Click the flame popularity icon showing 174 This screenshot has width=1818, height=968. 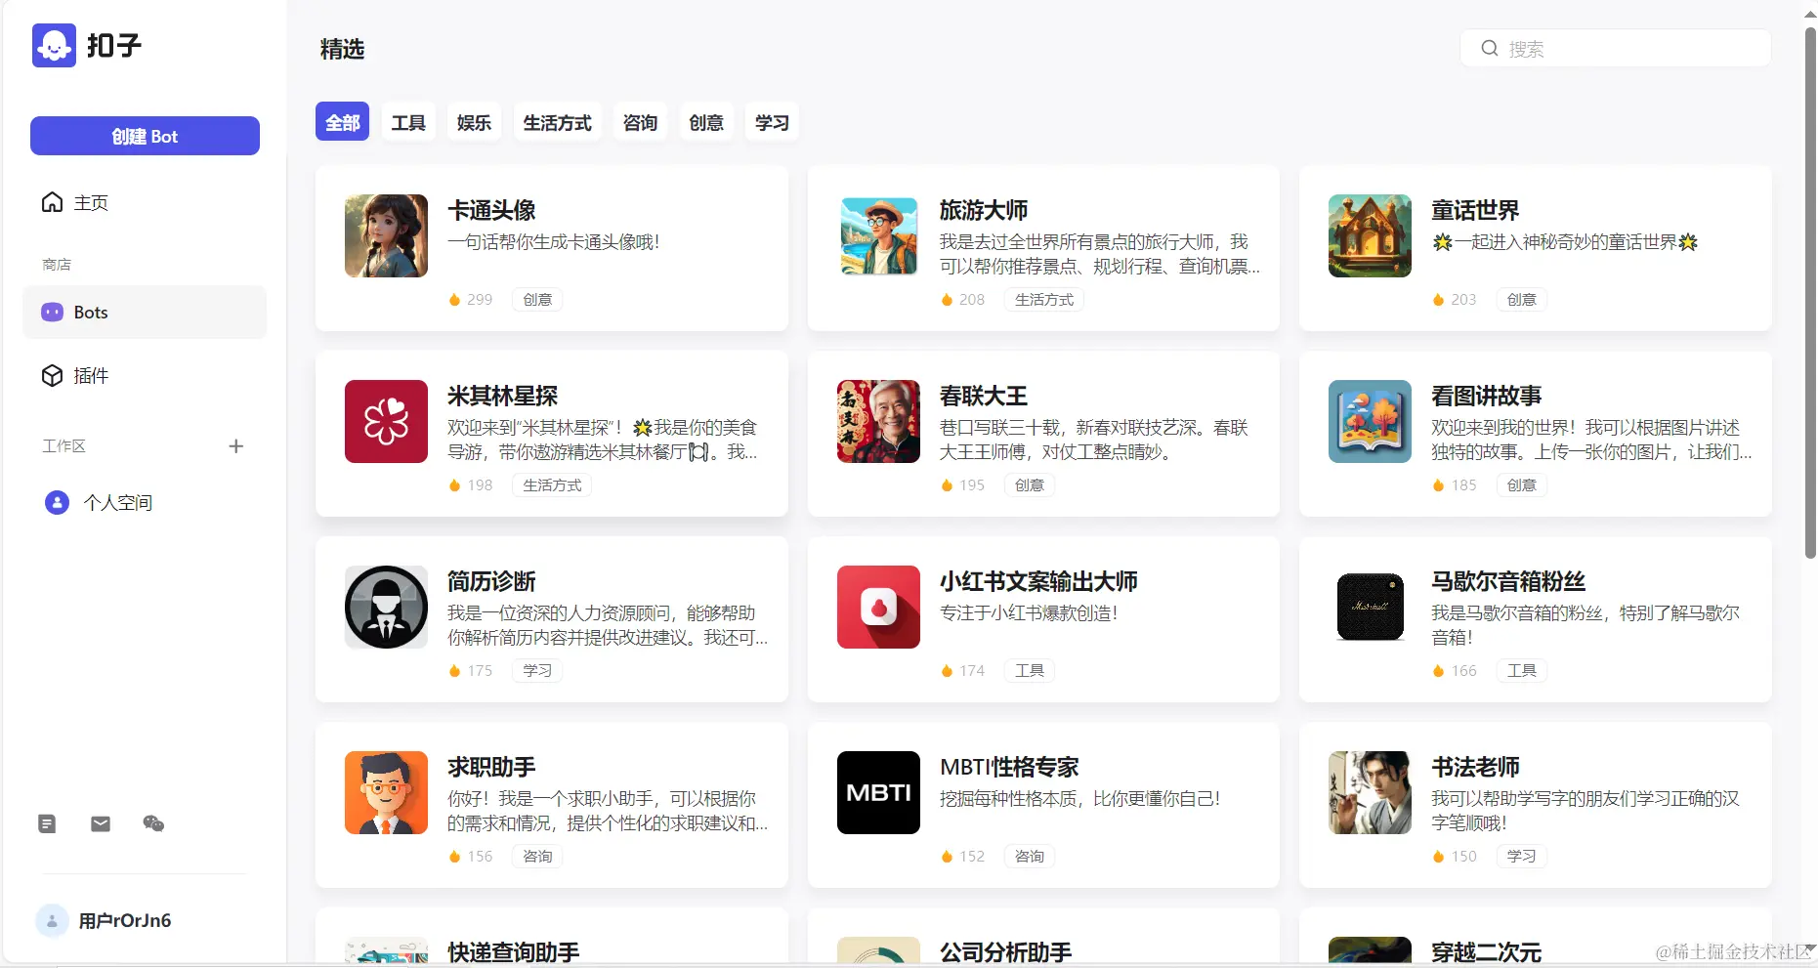[947, 671]
